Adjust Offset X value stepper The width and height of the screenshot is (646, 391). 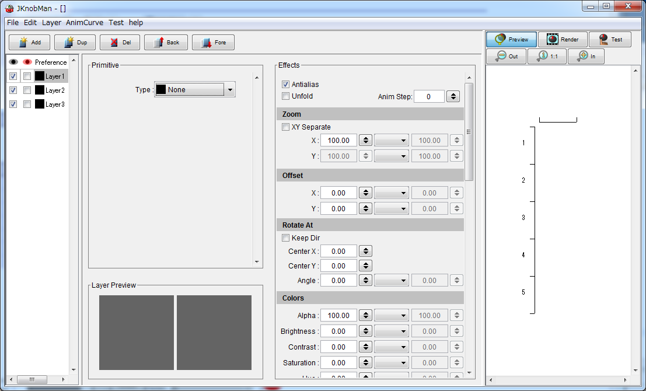pos(365,193)
